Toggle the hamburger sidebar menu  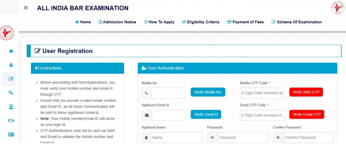point(26,8)
